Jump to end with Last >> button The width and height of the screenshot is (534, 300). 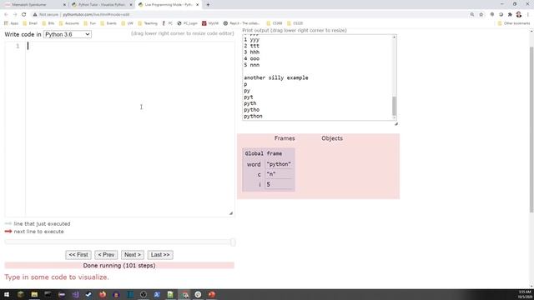tap(160, 255)
